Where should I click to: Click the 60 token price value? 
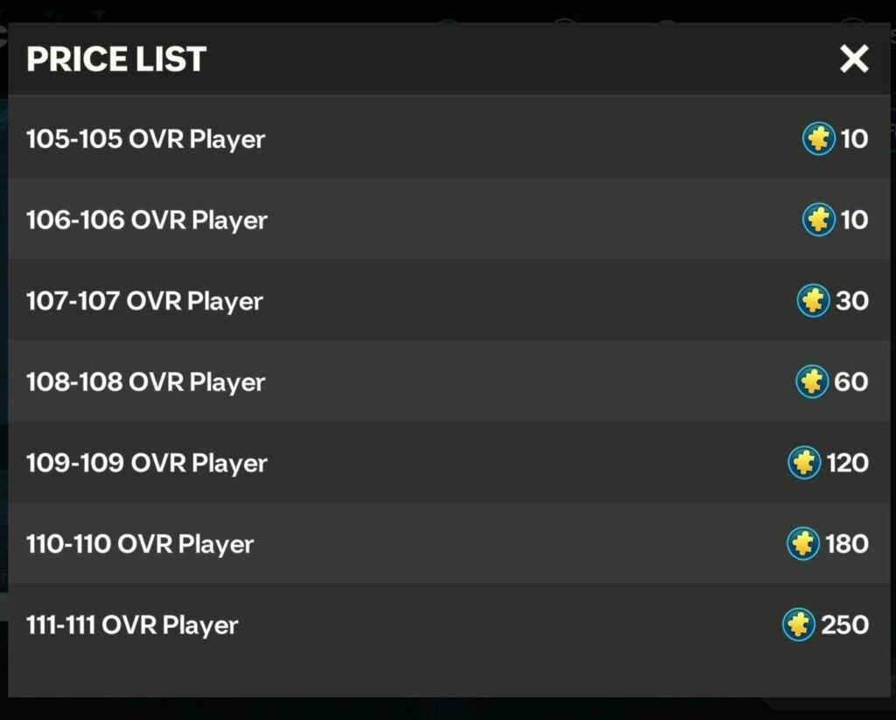coord(850,381)
